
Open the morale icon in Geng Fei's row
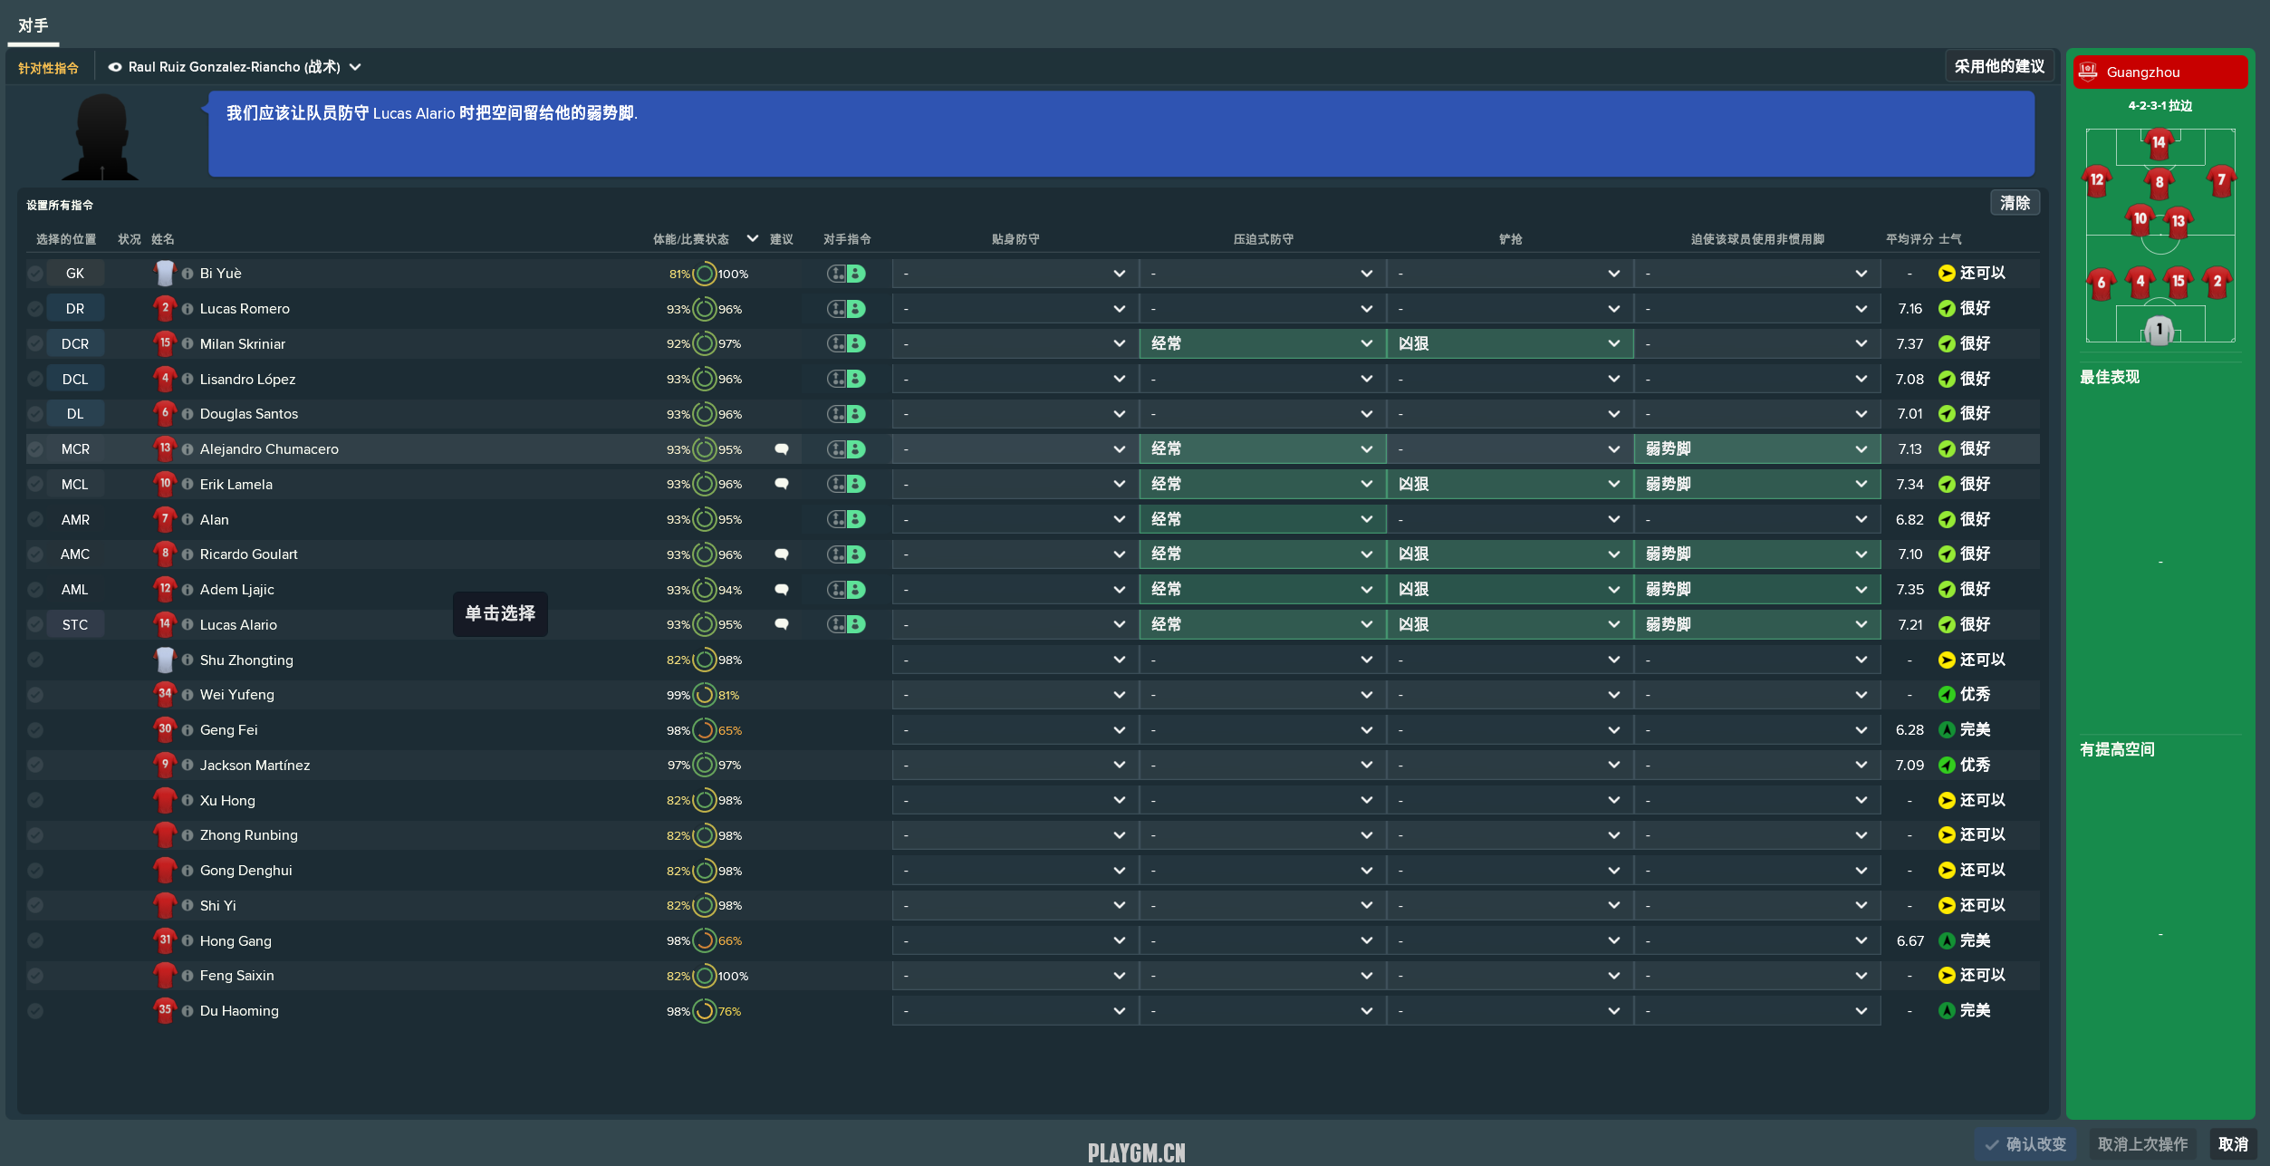pyautogui.click(x=1947, y=730)
